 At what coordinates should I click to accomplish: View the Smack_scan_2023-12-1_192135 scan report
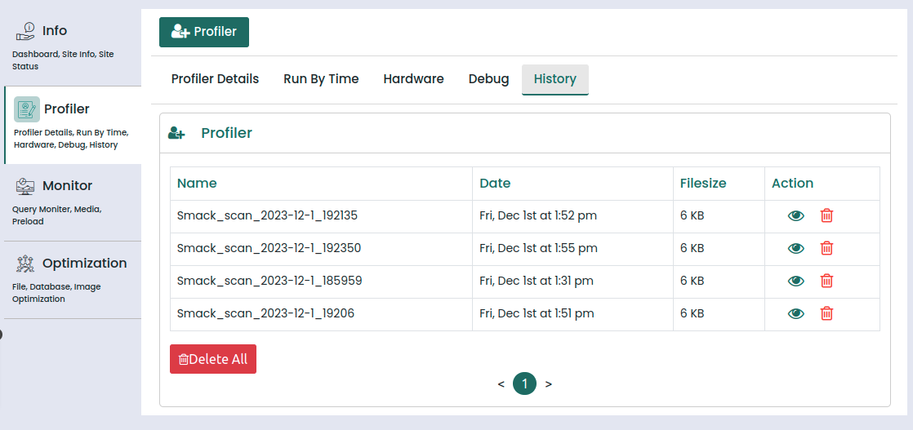(x=795, y=216)
